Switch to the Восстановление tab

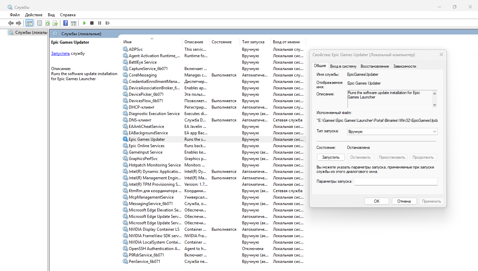coord(375,66)
